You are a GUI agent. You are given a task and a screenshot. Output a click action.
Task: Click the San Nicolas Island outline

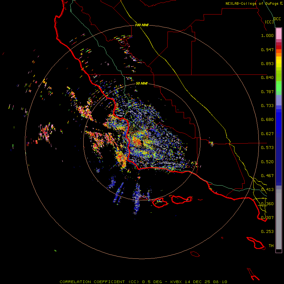click(x=195, y=254)
